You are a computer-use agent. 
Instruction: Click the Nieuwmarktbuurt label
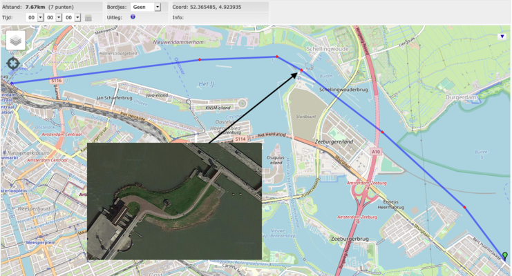tap(28, 153)
